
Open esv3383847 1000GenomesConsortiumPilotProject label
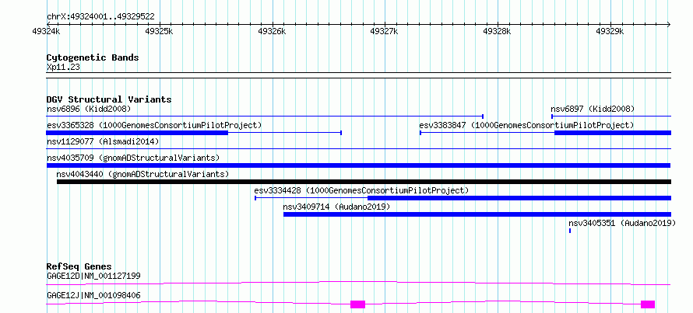pyautogui.click(x=526, y=125)
